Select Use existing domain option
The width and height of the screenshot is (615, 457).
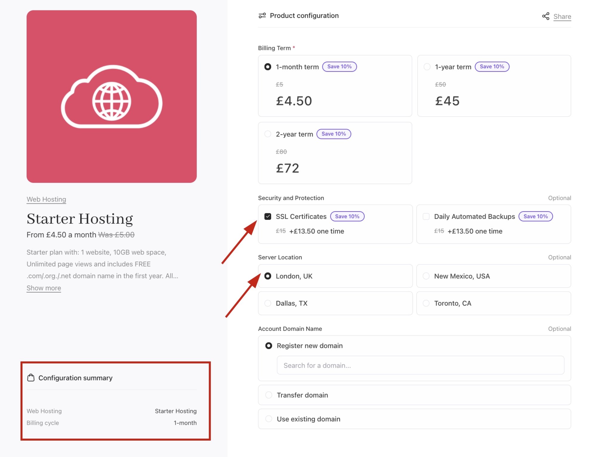pos(415,419)
